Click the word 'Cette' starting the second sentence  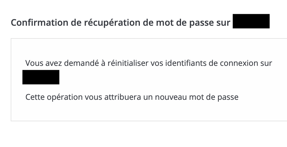pyautogui.click(x=35, y=97)
